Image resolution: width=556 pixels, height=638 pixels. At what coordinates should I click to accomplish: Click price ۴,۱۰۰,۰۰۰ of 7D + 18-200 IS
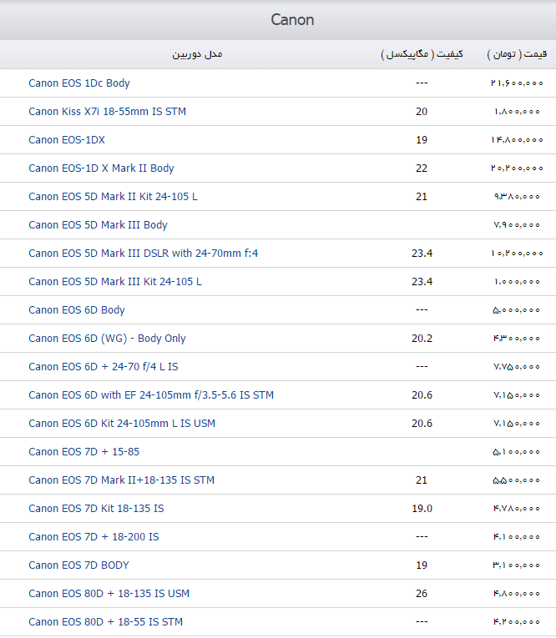point(517,537)
